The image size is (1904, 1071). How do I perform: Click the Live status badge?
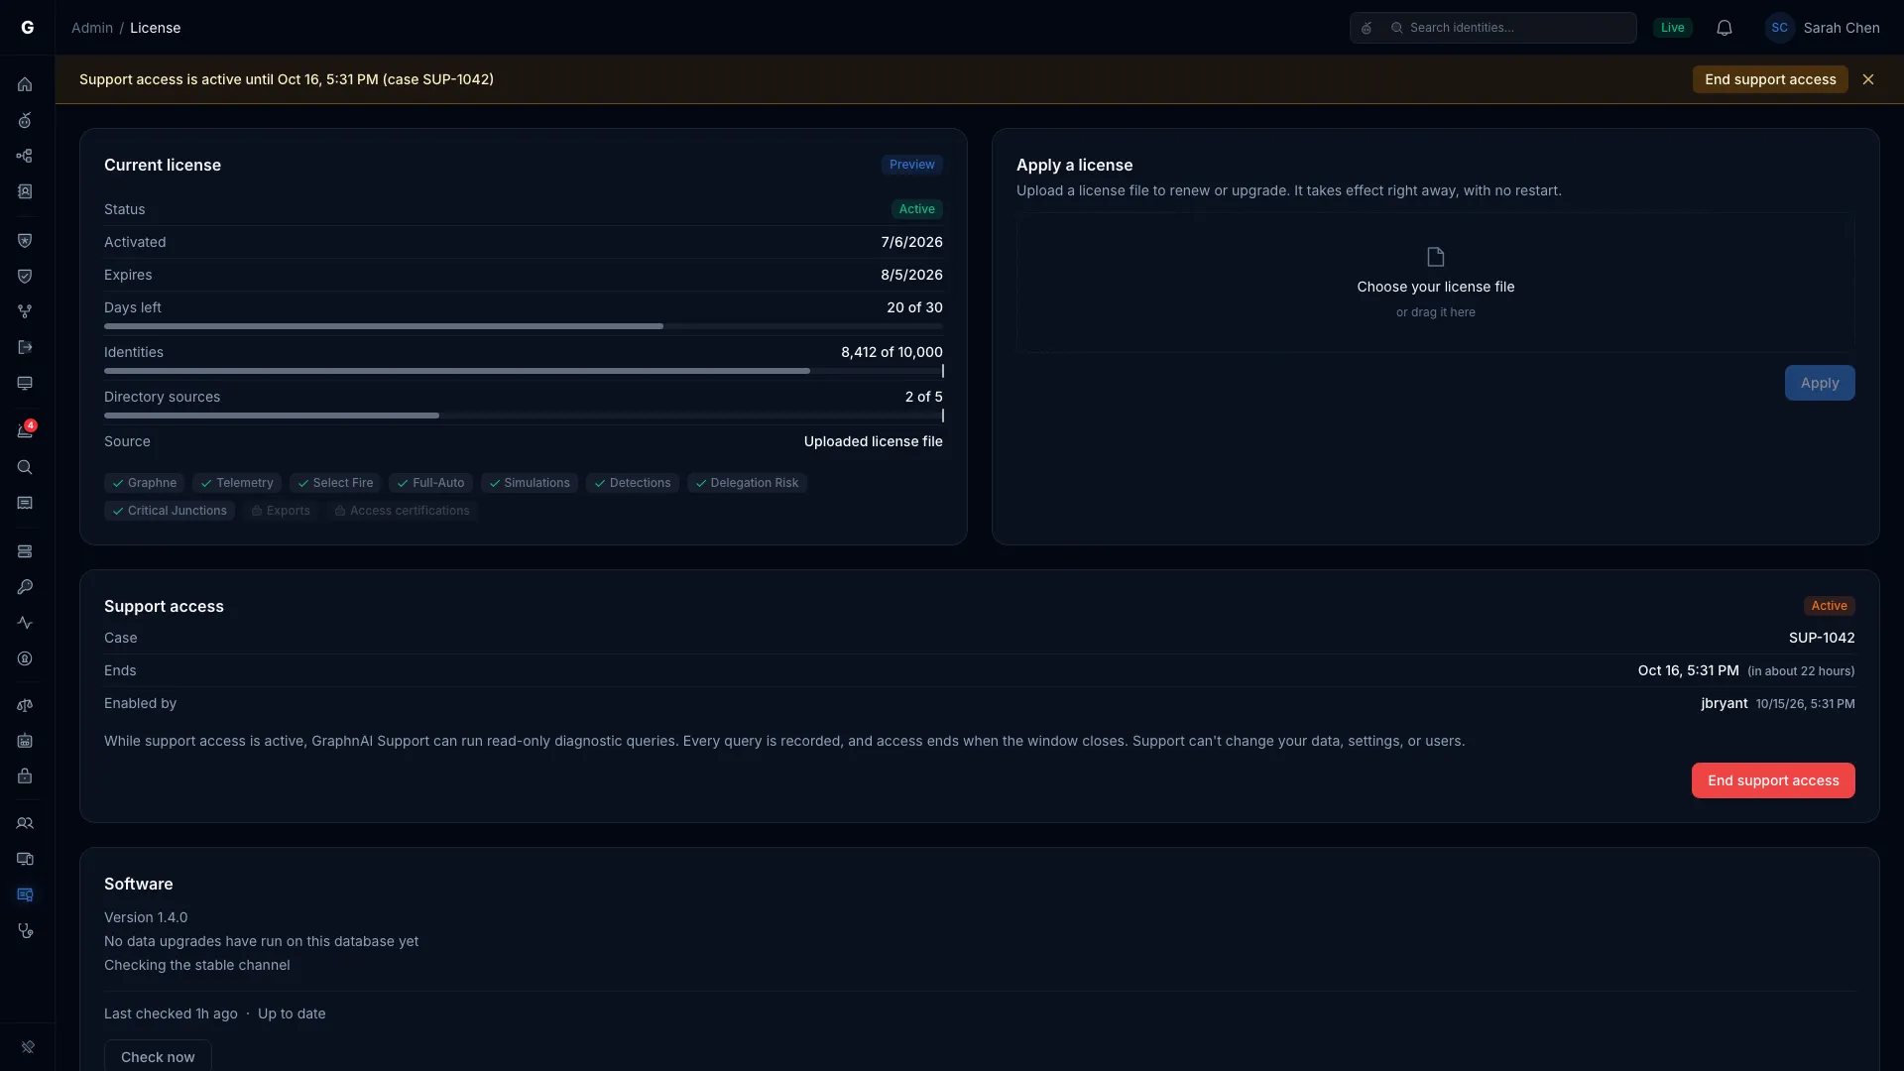(1673, 28)
